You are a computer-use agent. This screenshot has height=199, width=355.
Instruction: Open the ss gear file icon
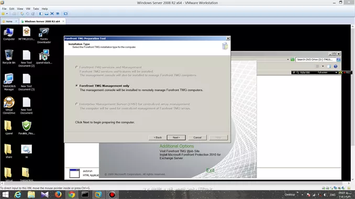click(x=27, y=151)
